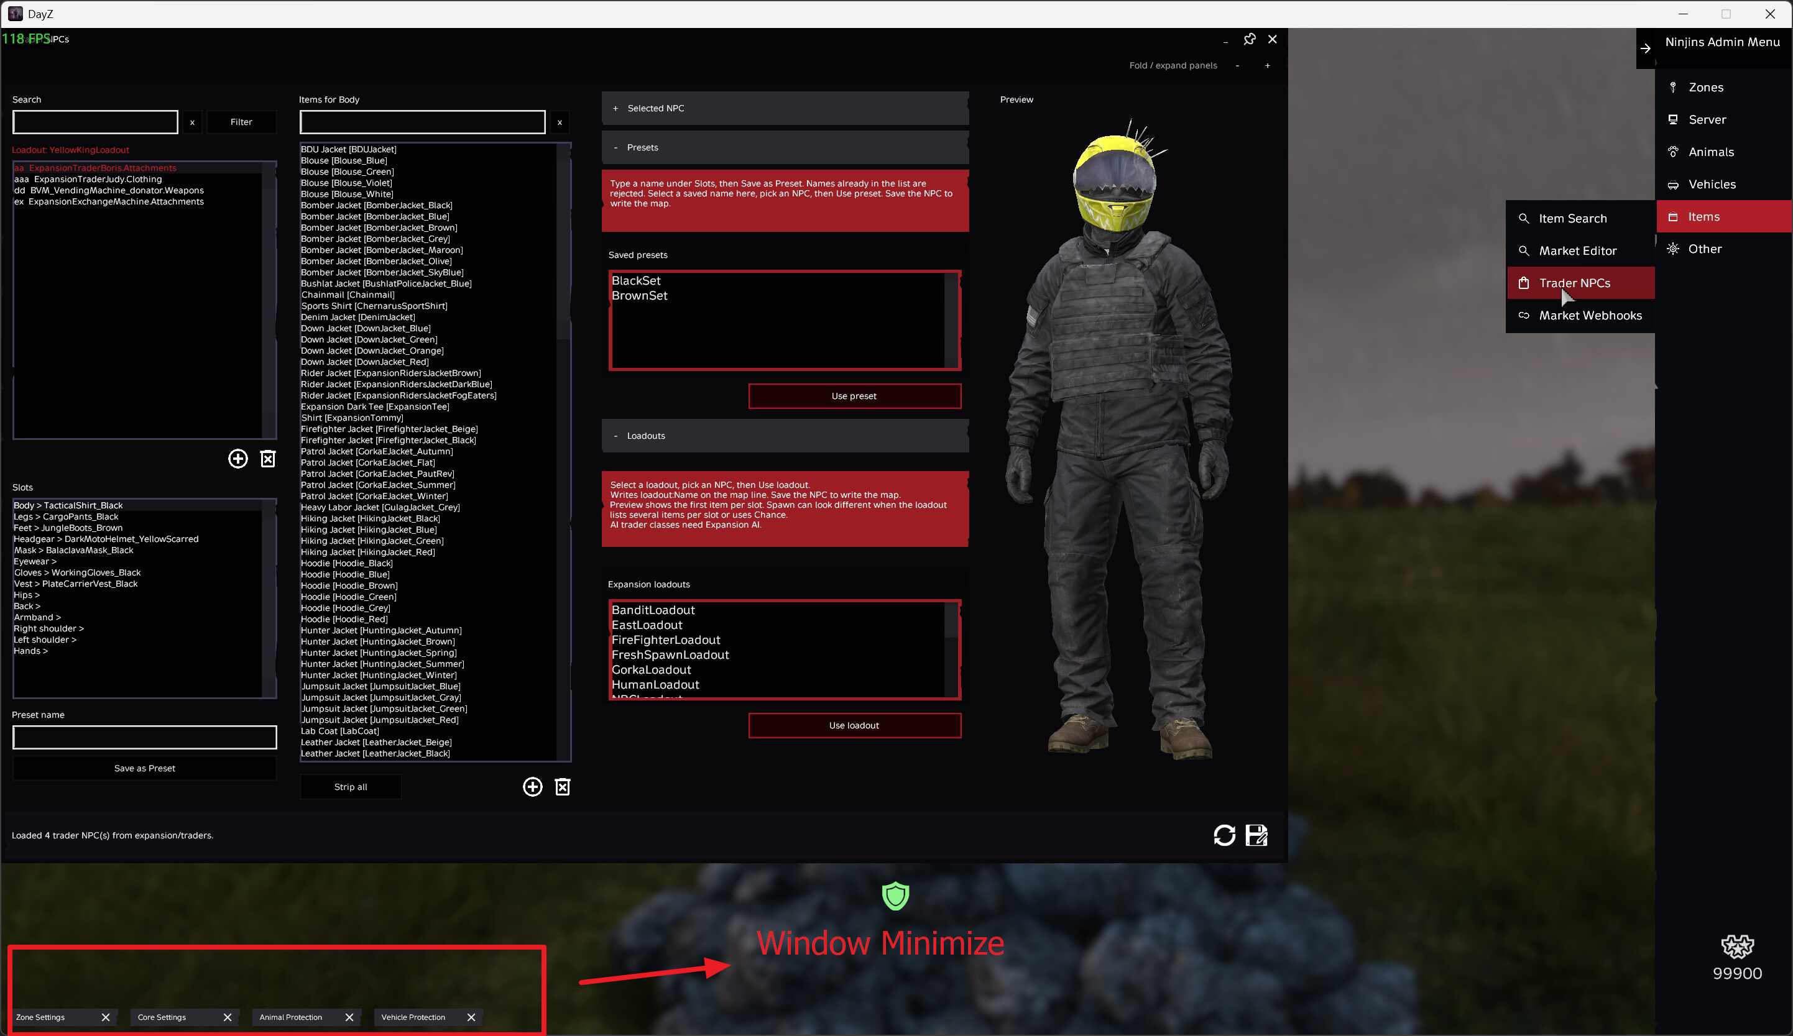Image resolution: width=1793 pixels, height=1036 pixels.
Task: Click the NPC Search input field
Action: pos(95,122)
